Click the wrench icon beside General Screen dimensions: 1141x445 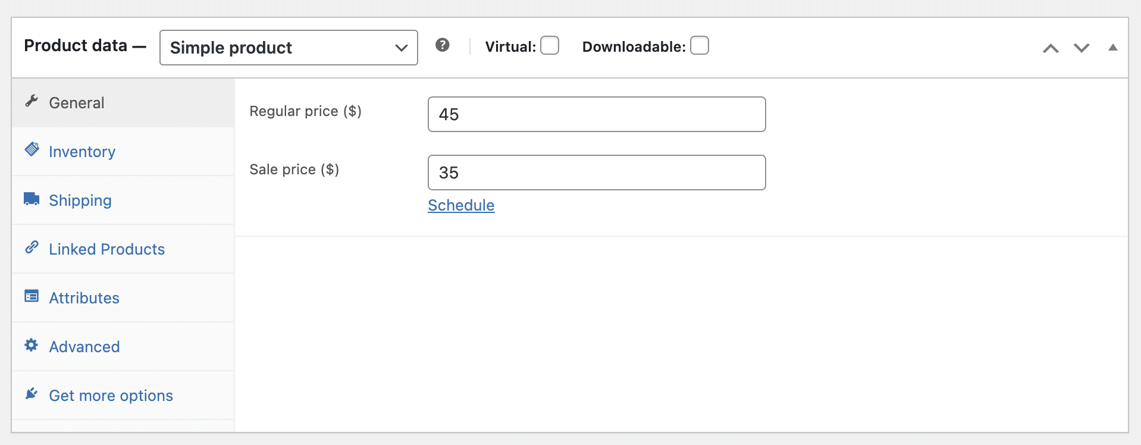click(32, 101)
